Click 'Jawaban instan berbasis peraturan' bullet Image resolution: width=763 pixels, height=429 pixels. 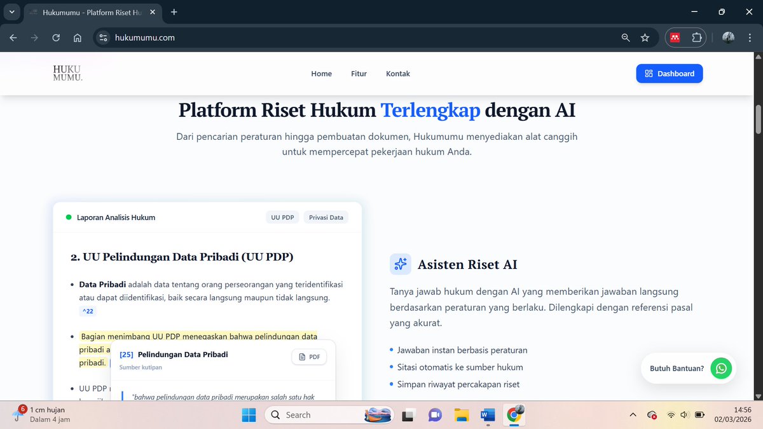pyautogui.click(x=462, y=350)
